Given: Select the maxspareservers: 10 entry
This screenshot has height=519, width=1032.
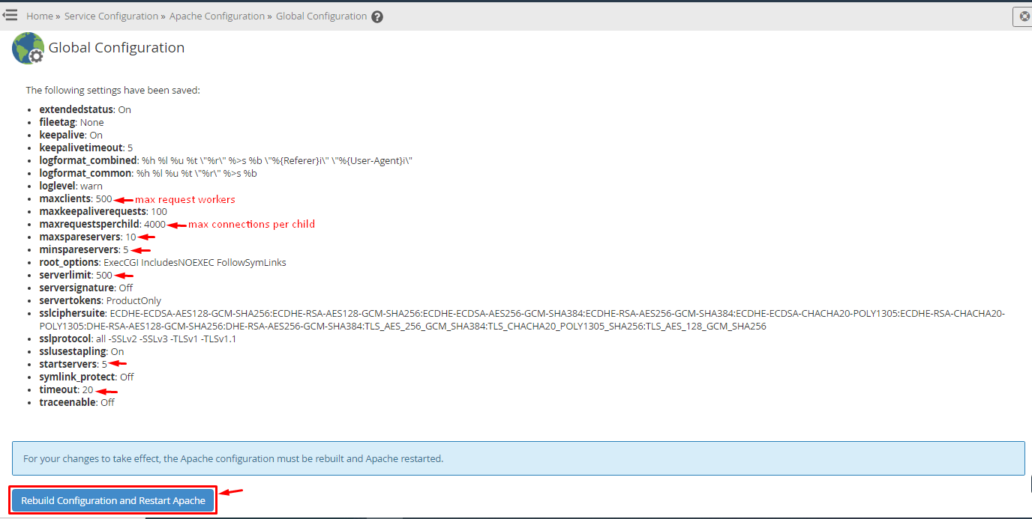Looking at the screenshot, I should pos(88,237).
